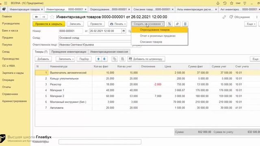Click the copy row icon
This screenshot has height=146, width=260.
[115, 59]
